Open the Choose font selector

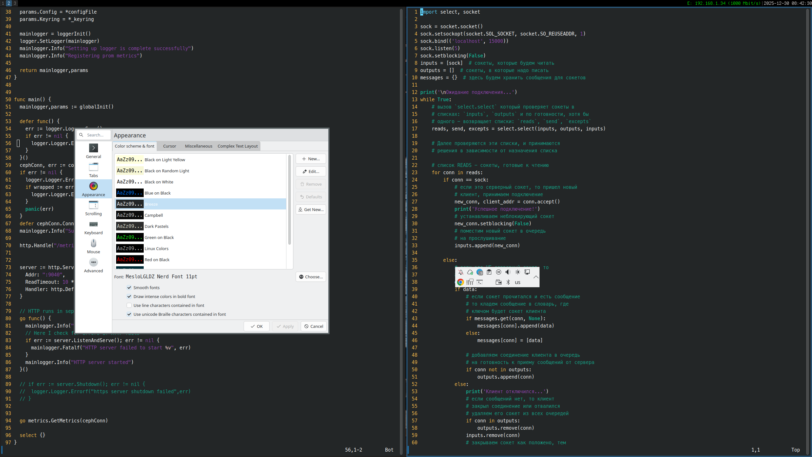(311, 277)
